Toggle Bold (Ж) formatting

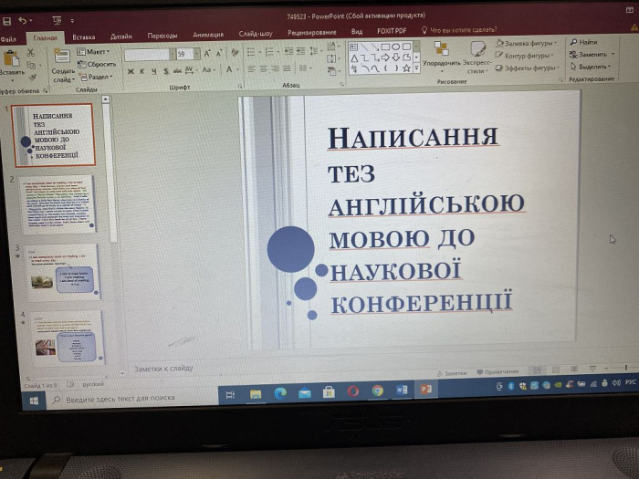click(130, 70)
